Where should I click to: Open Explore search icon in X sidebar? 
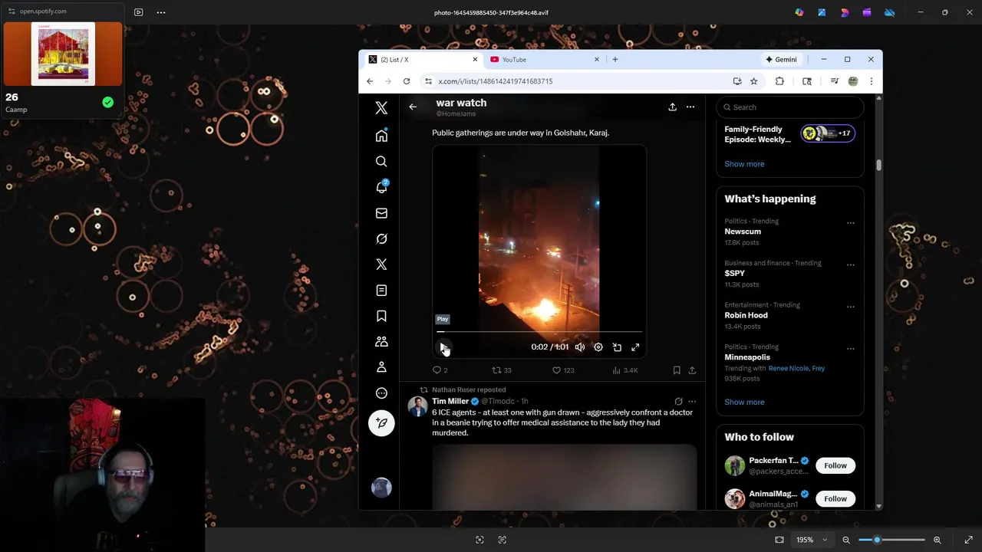point(381,162)
